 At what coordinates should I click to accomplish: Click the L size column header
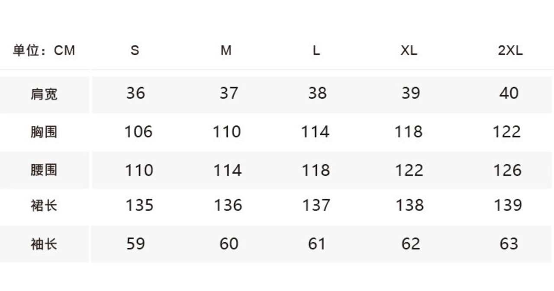pos(316,51)
